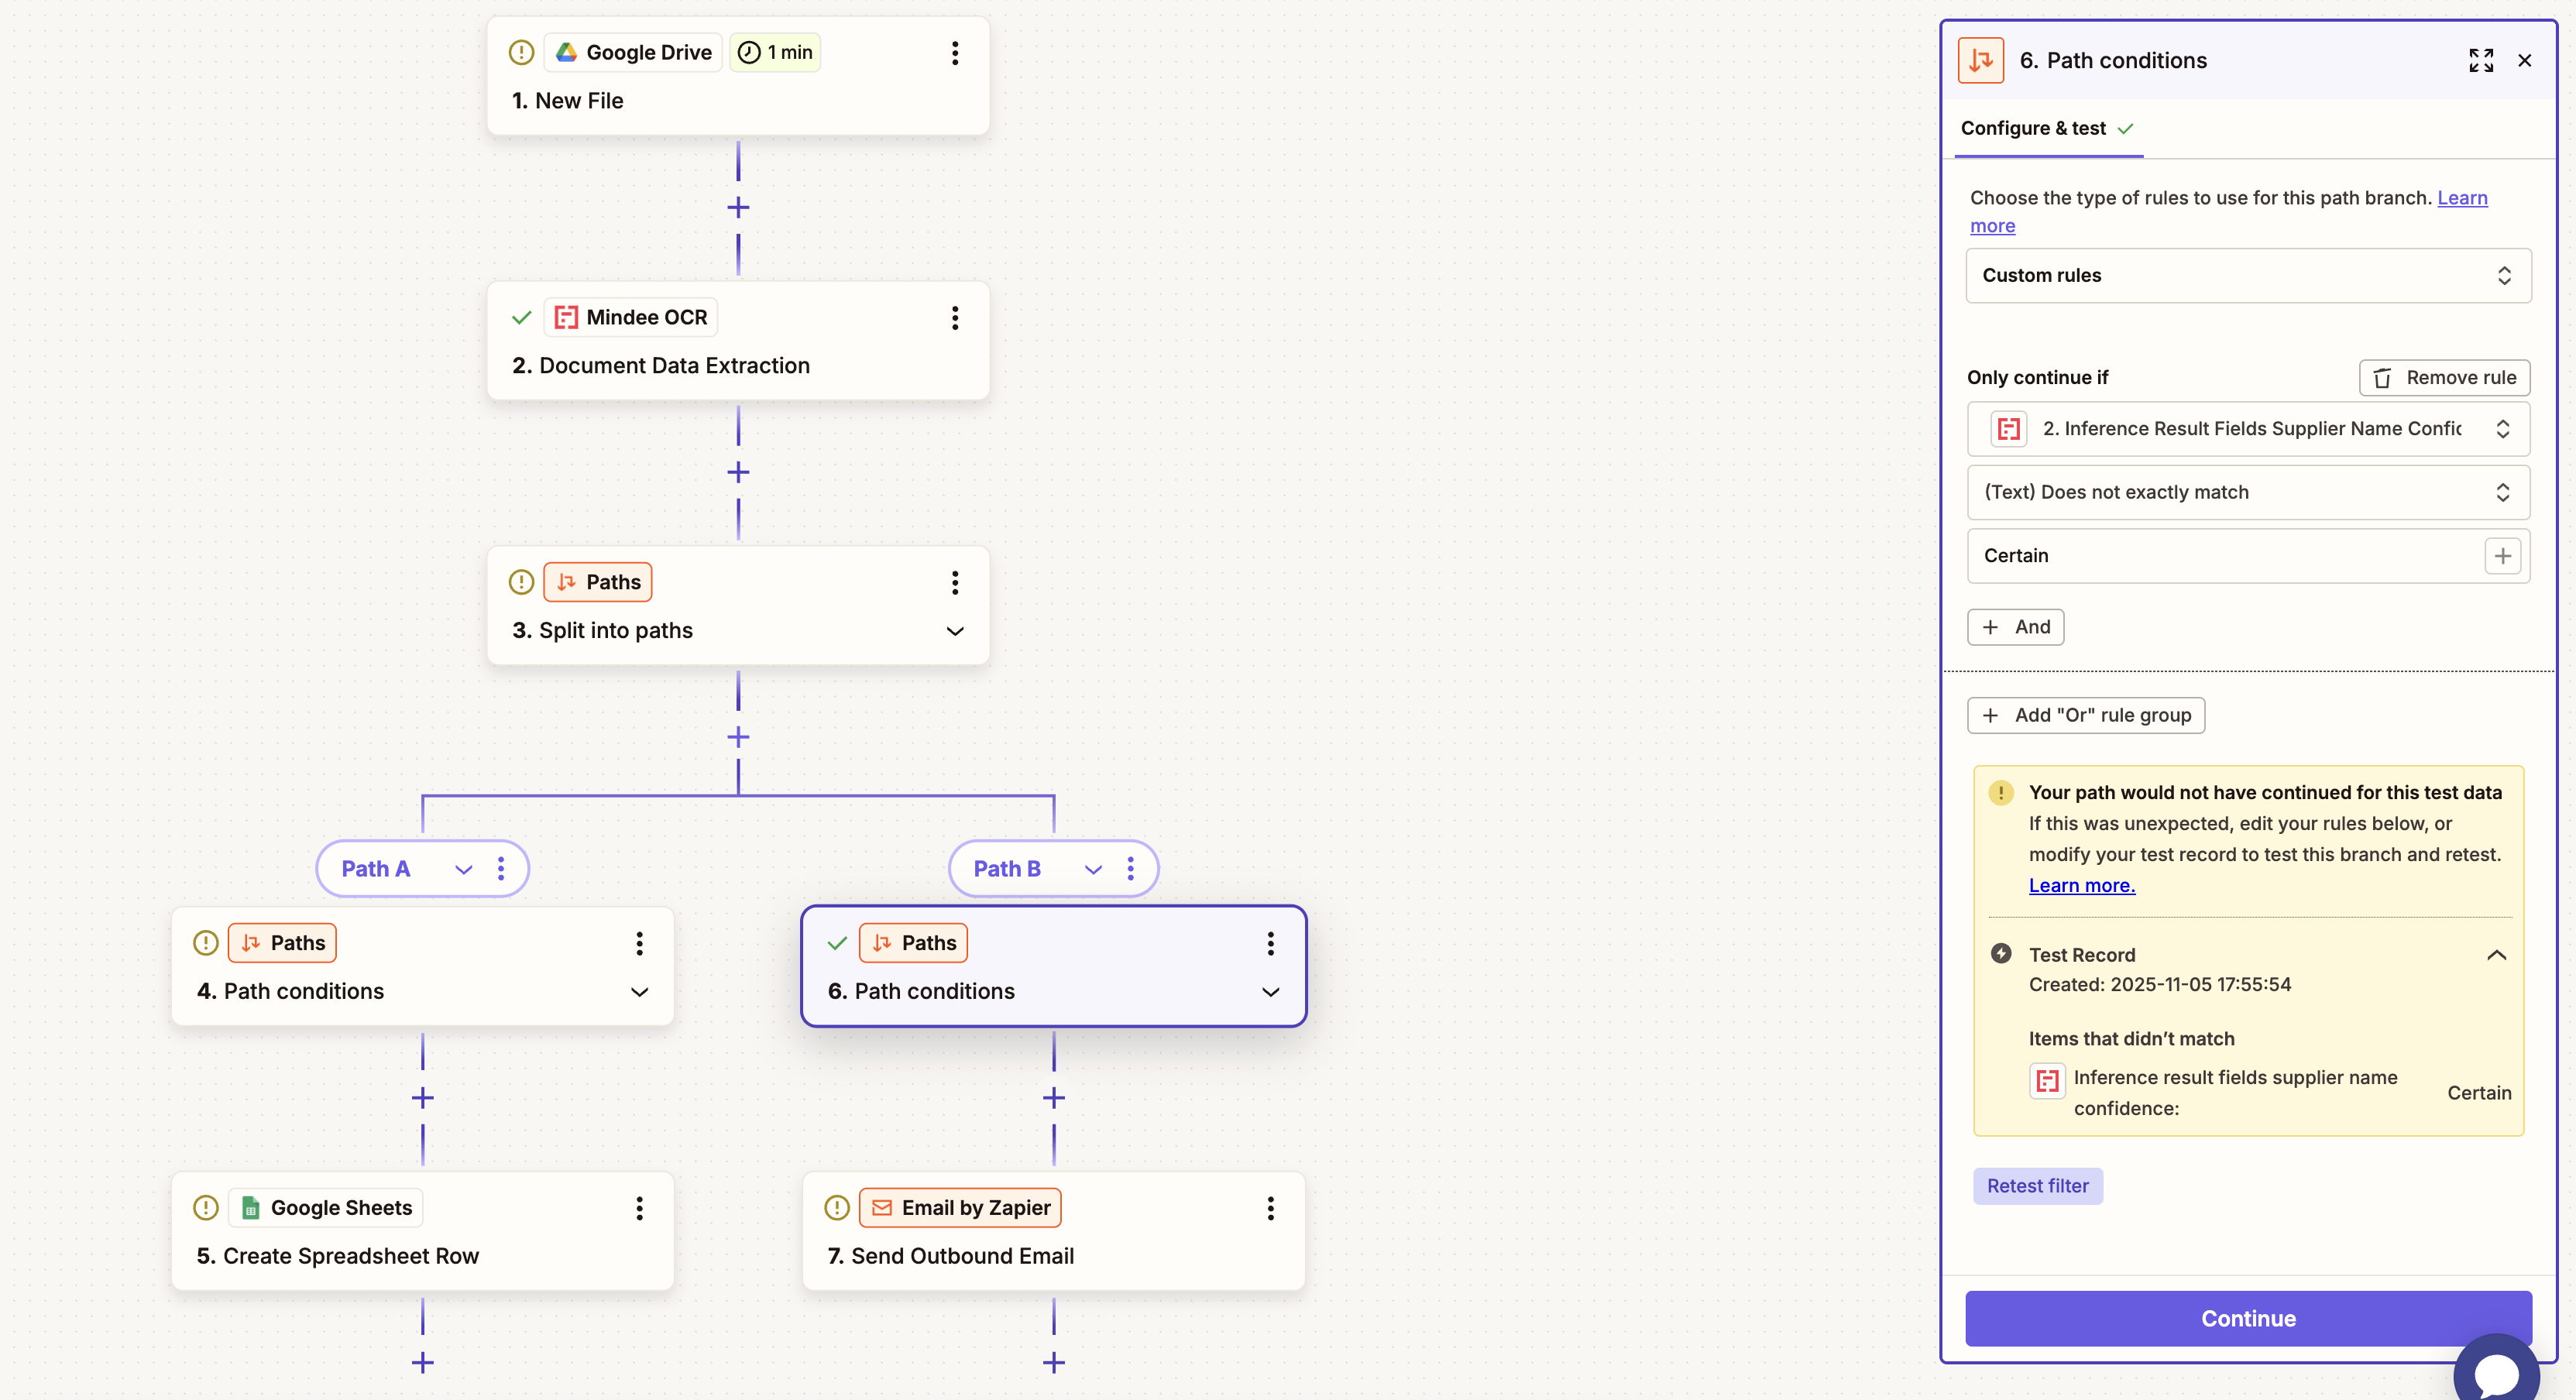Click plus between New File and Document Extraction

click(738, 208)
